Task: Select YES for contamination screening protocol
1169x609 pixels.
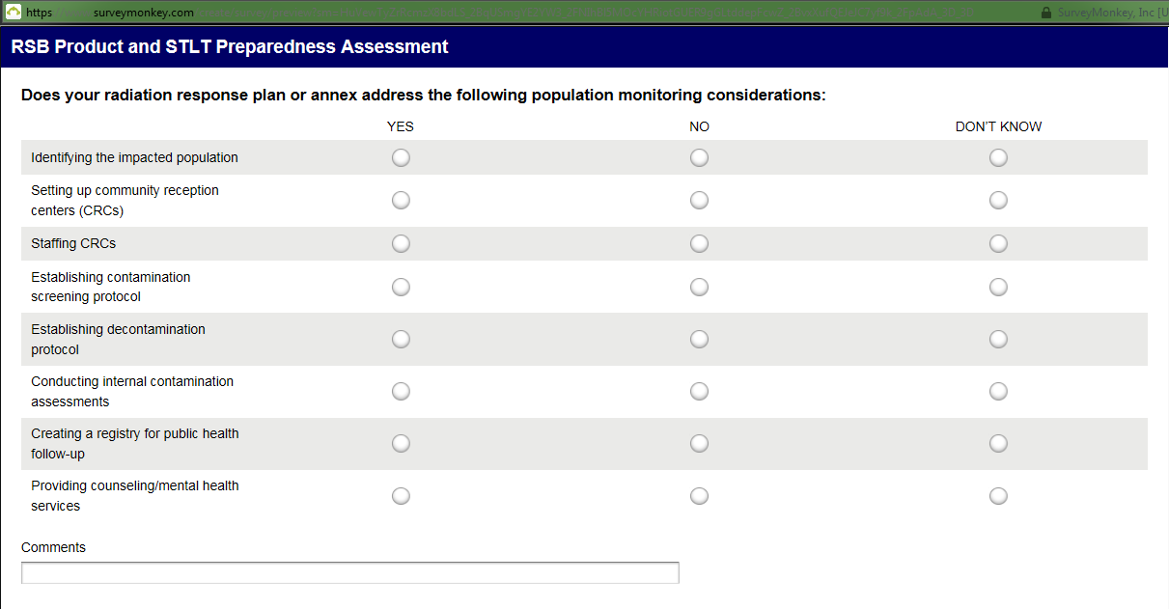Action: pos(401,287)
